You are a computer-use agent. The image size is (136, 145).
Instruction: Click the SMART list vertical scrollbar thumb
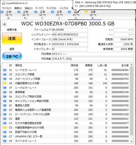[131, 101]
